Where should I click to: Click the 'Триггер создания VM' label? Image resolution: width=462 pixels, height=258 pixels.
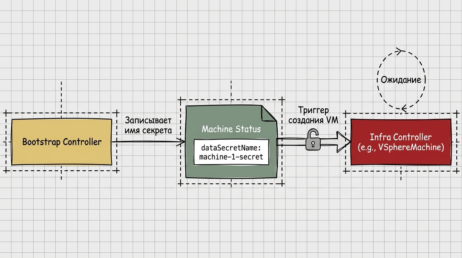pos(313,116)
